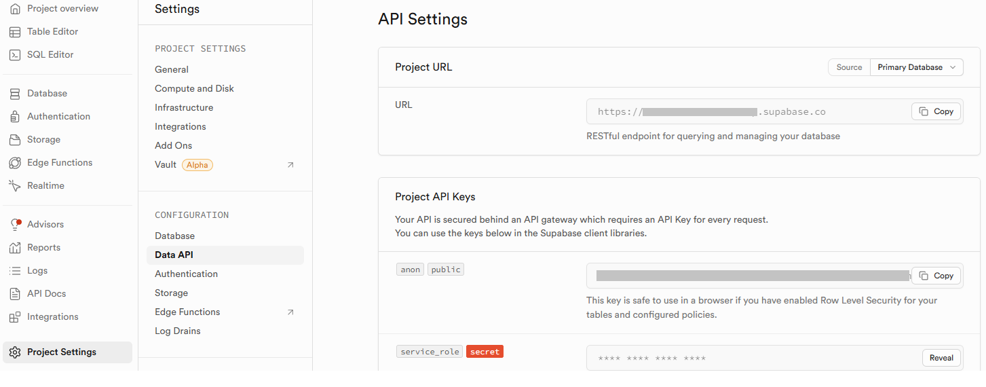This screenshot has width=986, height=387.
Task: Open the Vault Alpha external link
Action: click(x=290, y=165)
